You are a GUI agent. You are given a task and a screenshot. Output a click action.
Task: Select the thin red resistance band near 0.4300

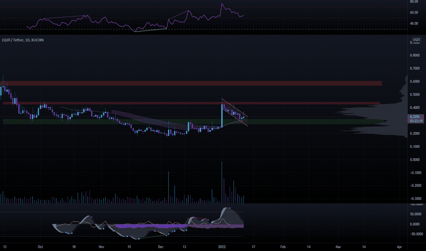coord(192,103)
